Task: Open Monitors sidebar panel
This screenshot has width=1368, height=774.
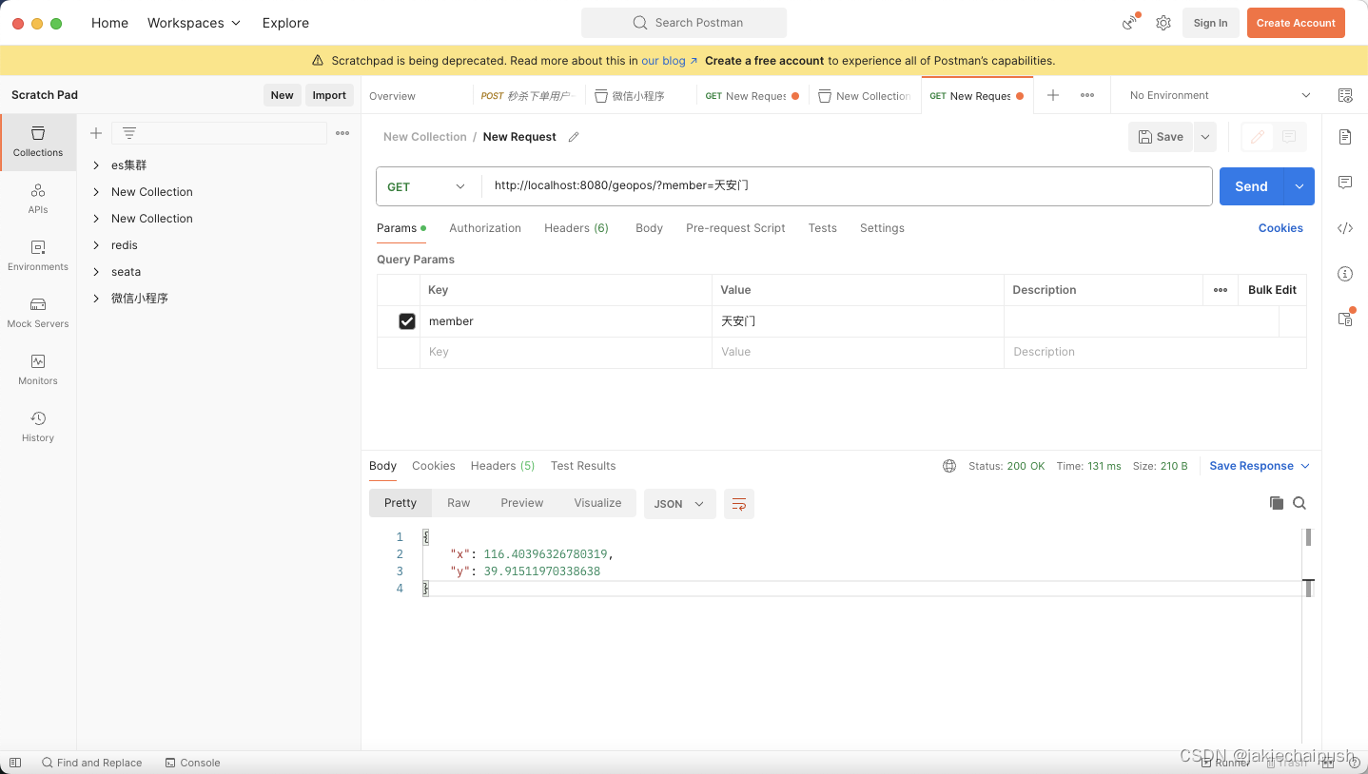Action: [38, 370]
